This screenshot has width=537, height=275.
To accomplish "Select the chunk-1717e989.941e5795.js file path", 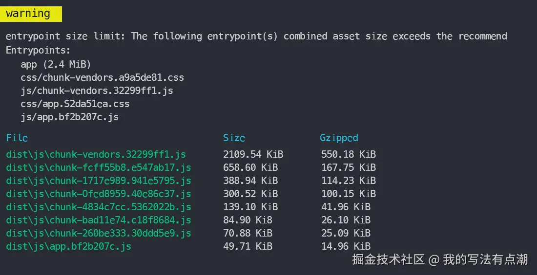I will pos(98,181).
